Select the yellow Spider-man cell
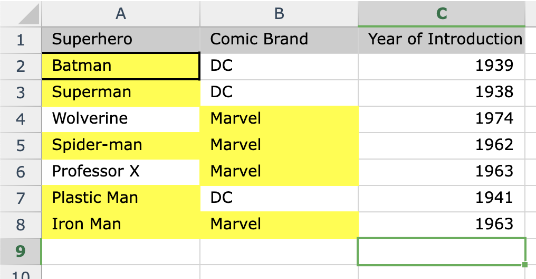Image resolution: width=536 pixels, height=279 pixels. coord(121,145)
